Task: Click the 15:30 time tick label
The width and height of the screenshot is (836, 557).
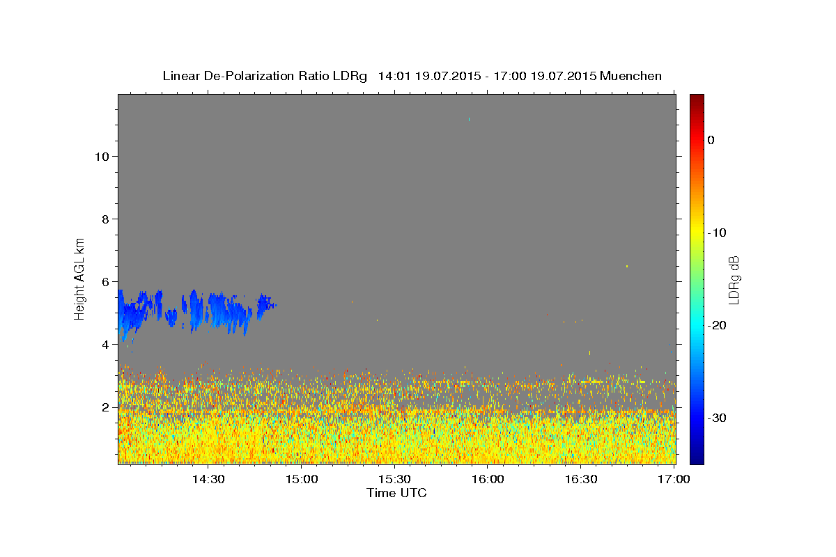Action: click(x=395, y=479)
